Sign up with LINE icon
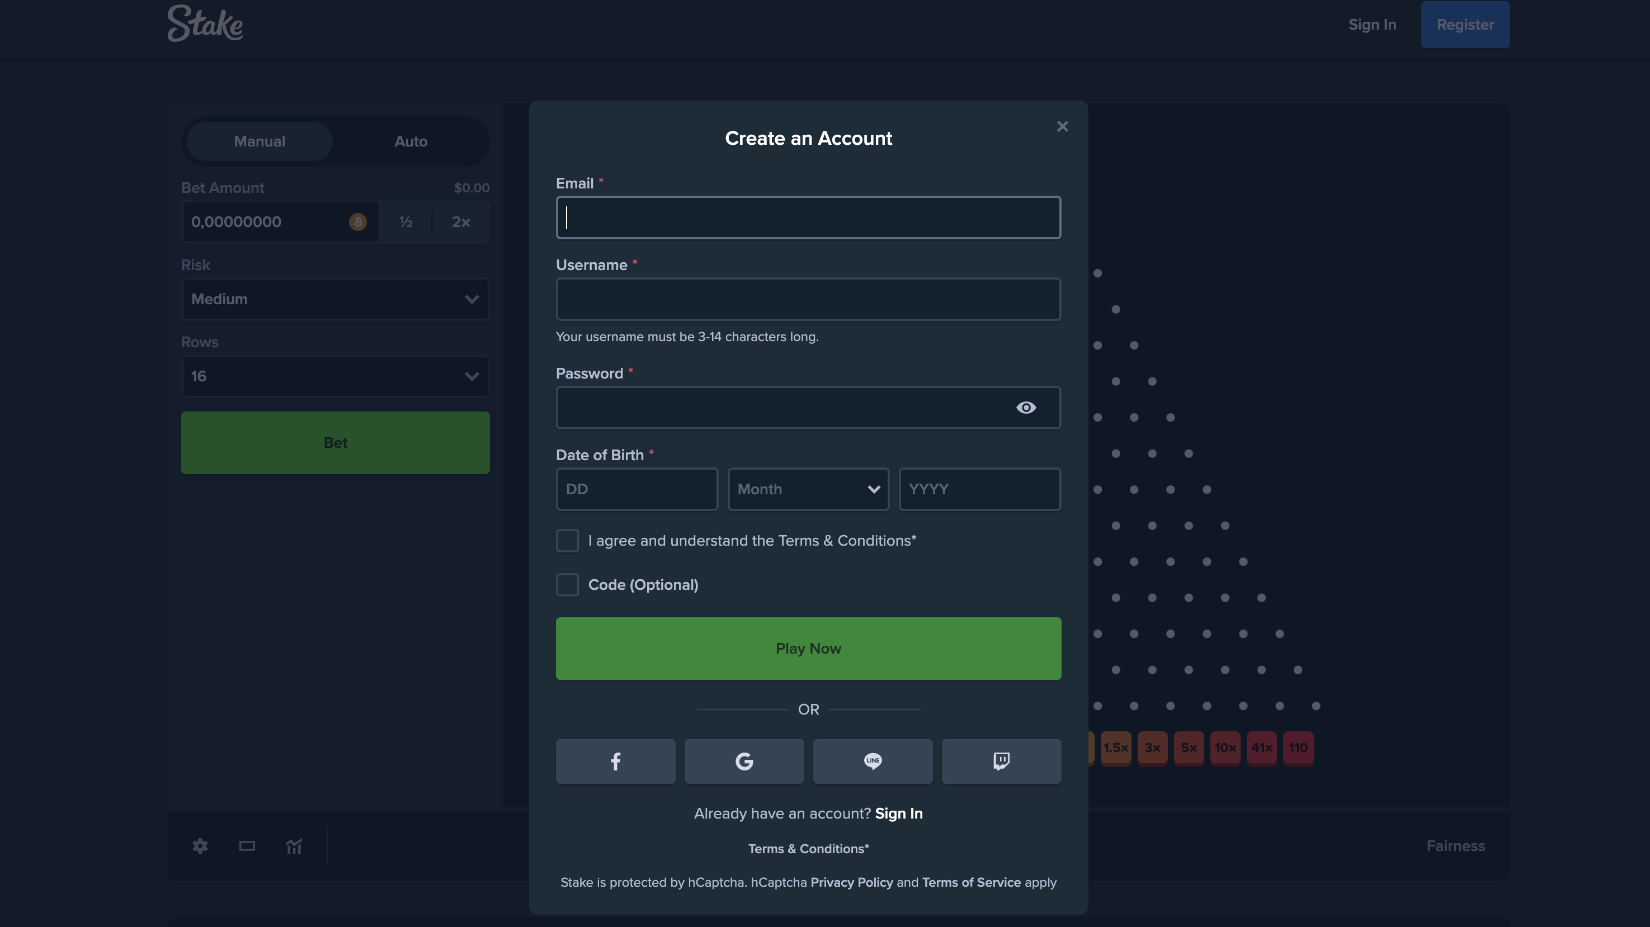This screenshot has width=1650, height=927. tap(873, 761)
